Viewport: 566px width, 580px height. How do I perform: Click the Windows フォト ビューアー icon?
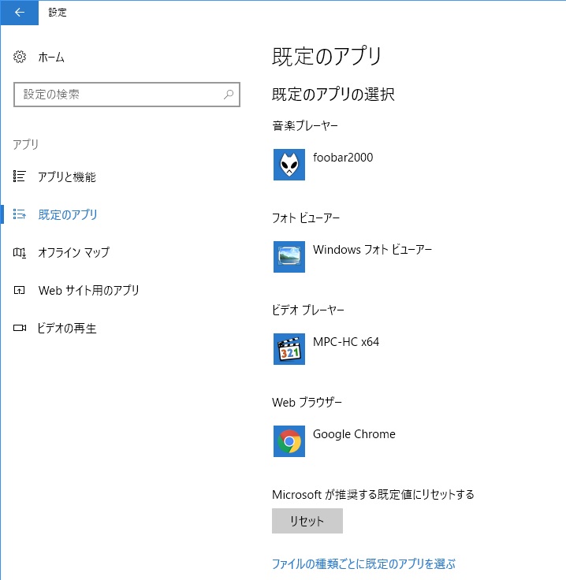(289, 257)
